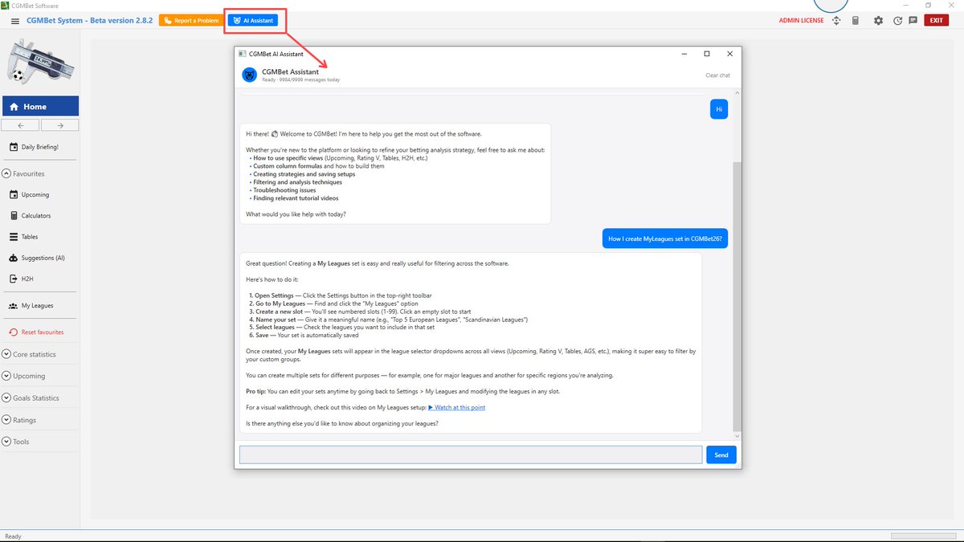Open Settings gear icon

[x=878, y=21]
